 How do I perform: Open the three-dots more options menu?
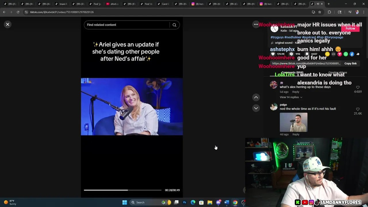256,24
